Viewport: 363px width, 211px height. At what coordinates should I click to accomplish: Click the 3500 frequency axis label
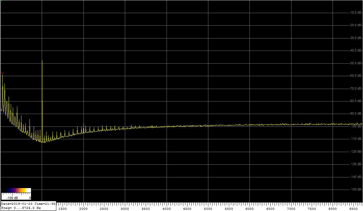(146, 209)
